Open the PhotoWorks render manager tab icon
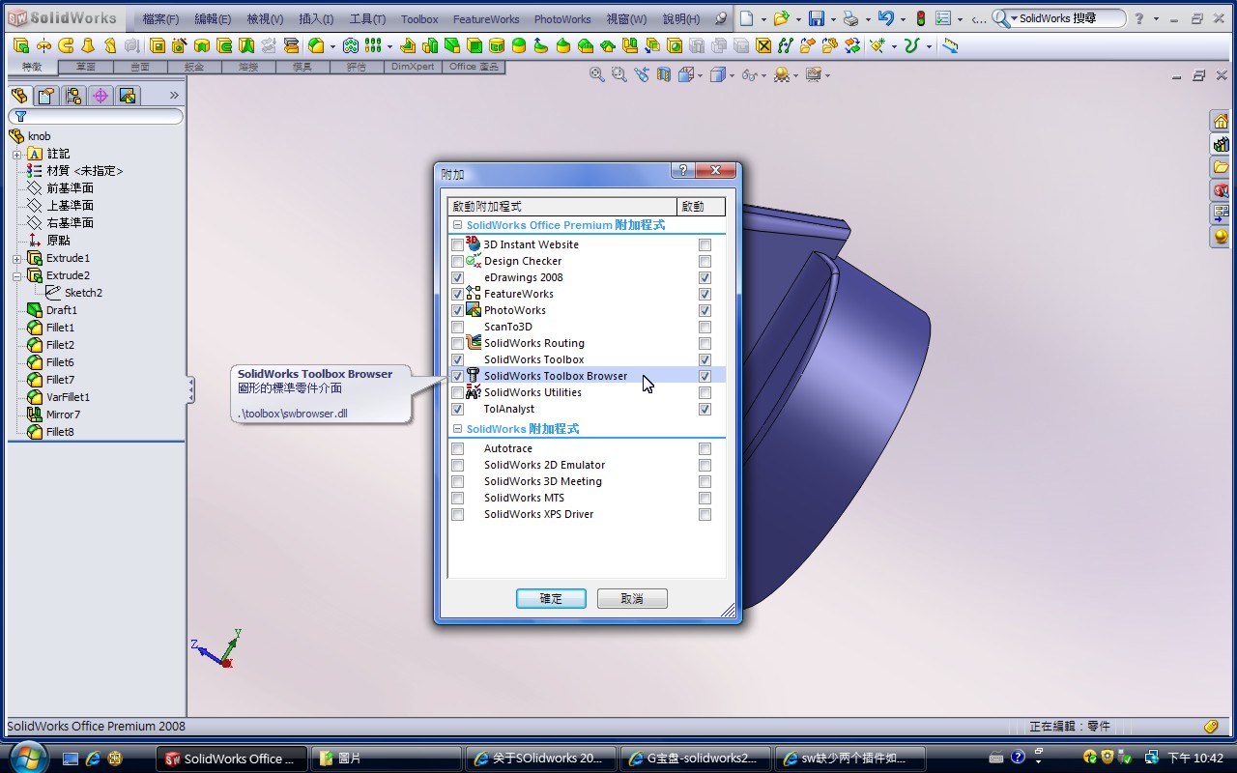This screenshot has width=1237, height=773. pos(128,95)
